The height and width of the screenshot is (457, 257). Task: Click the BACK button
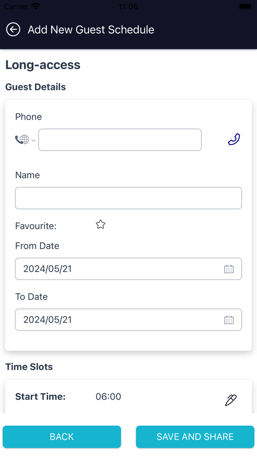point(62,437)
